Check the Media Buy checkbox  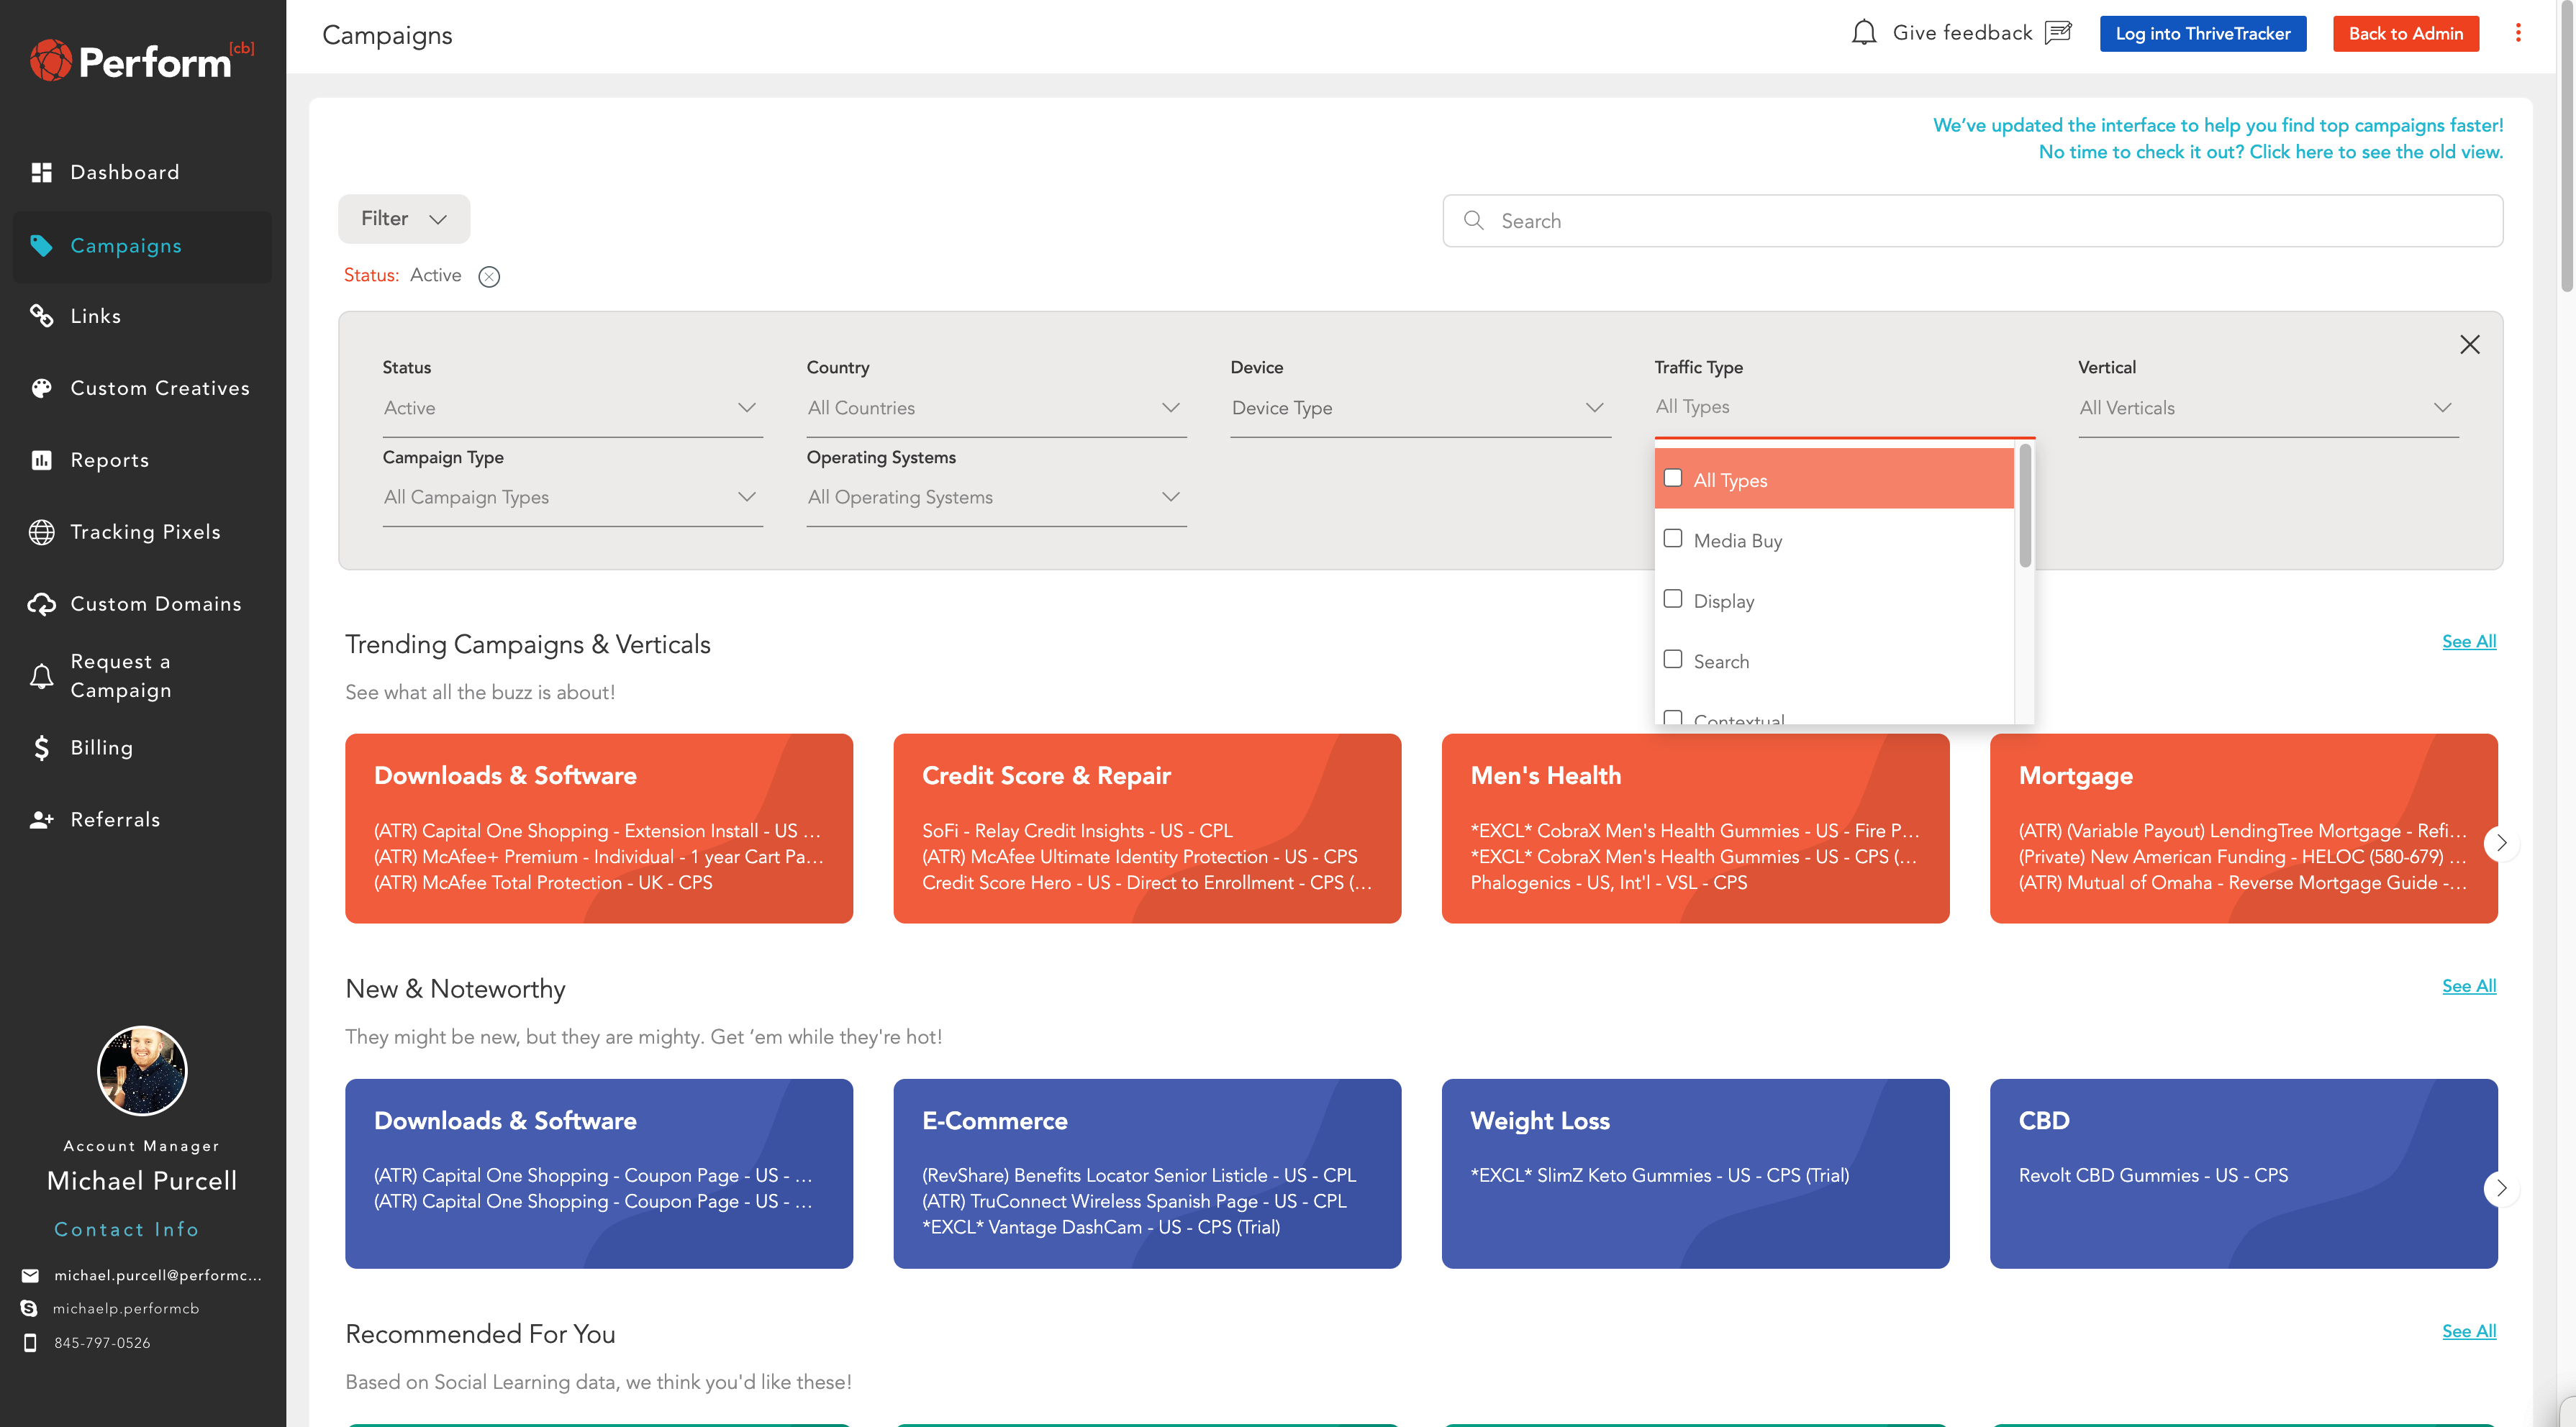coord(1672,539)
